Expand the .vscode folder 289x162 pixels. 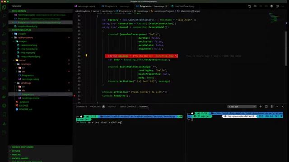point(22,34)
